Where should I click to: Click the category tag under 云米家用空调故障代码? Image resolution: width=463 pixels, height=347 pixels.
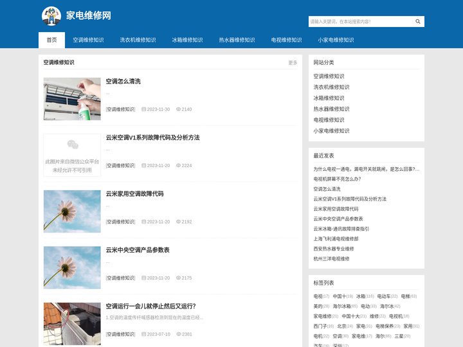click(x=120, y=222)
